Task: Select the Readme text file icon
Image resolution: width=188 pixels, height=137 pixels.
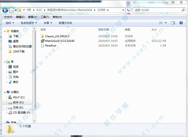Action: tap(42, 45)
